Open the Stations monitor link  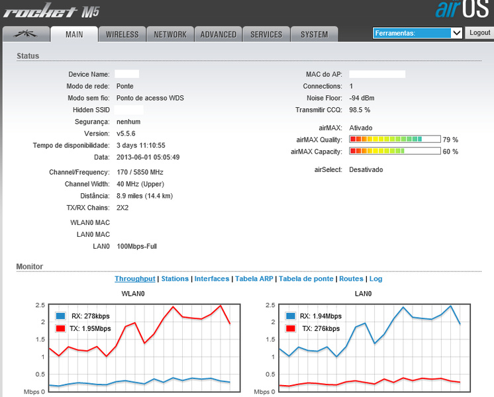click(175, 279)
